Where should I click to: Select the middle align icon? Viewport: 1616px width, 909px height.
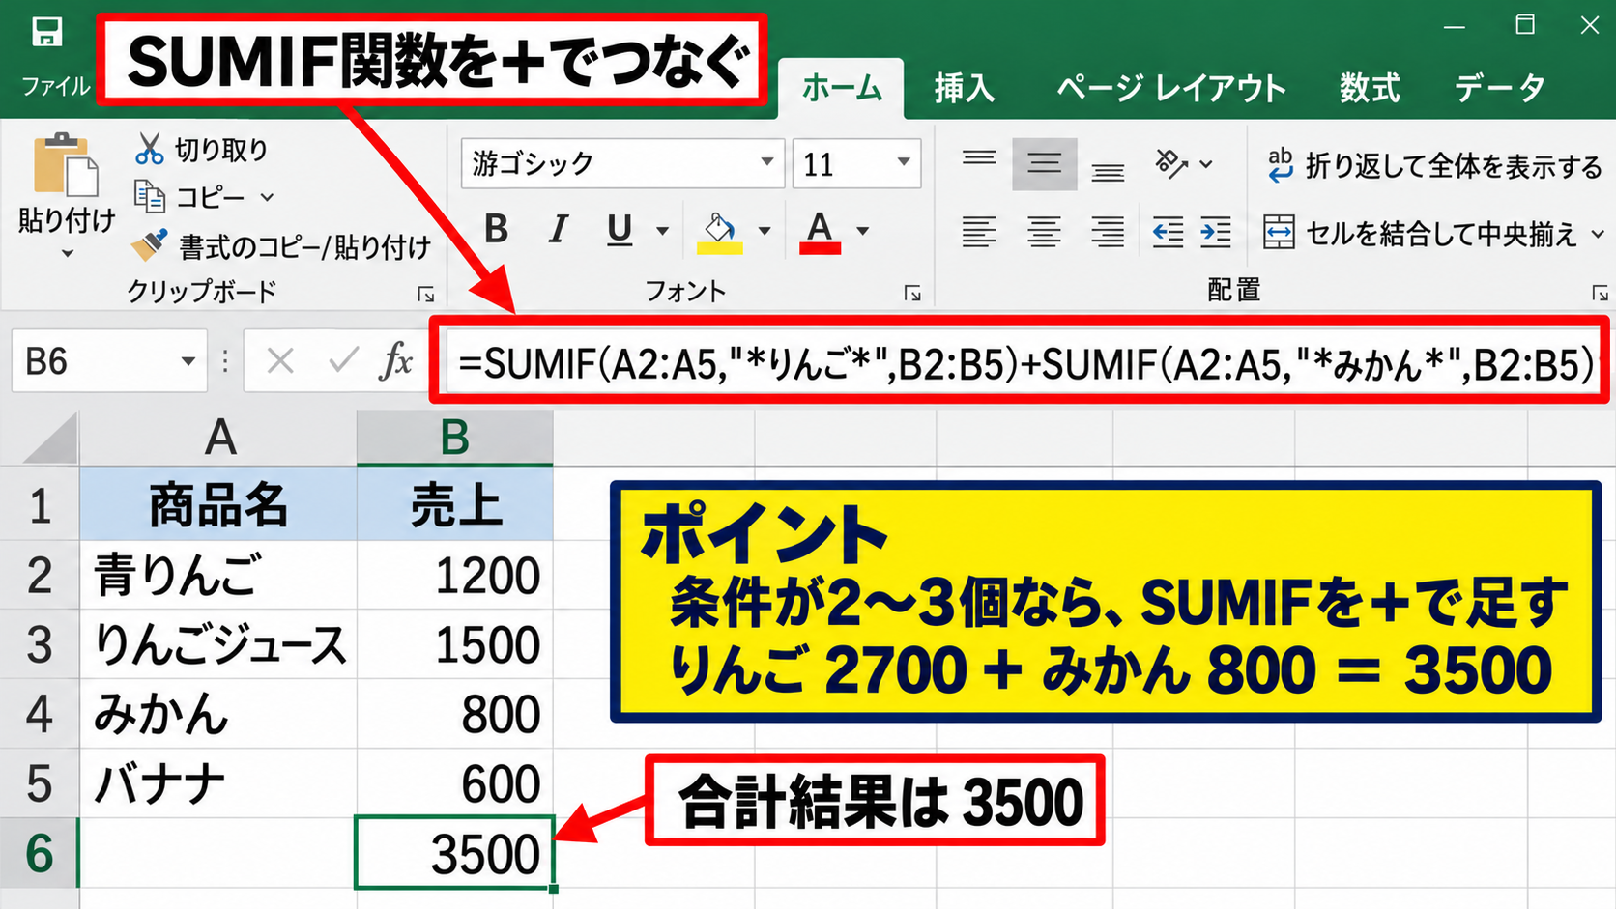click(1045, 163)
